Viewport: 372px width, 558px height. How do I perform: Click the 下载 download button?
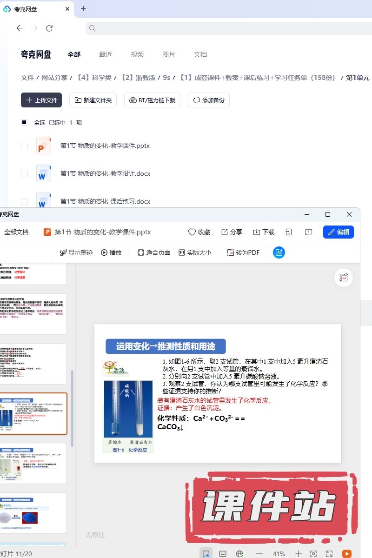coord(263,232)
